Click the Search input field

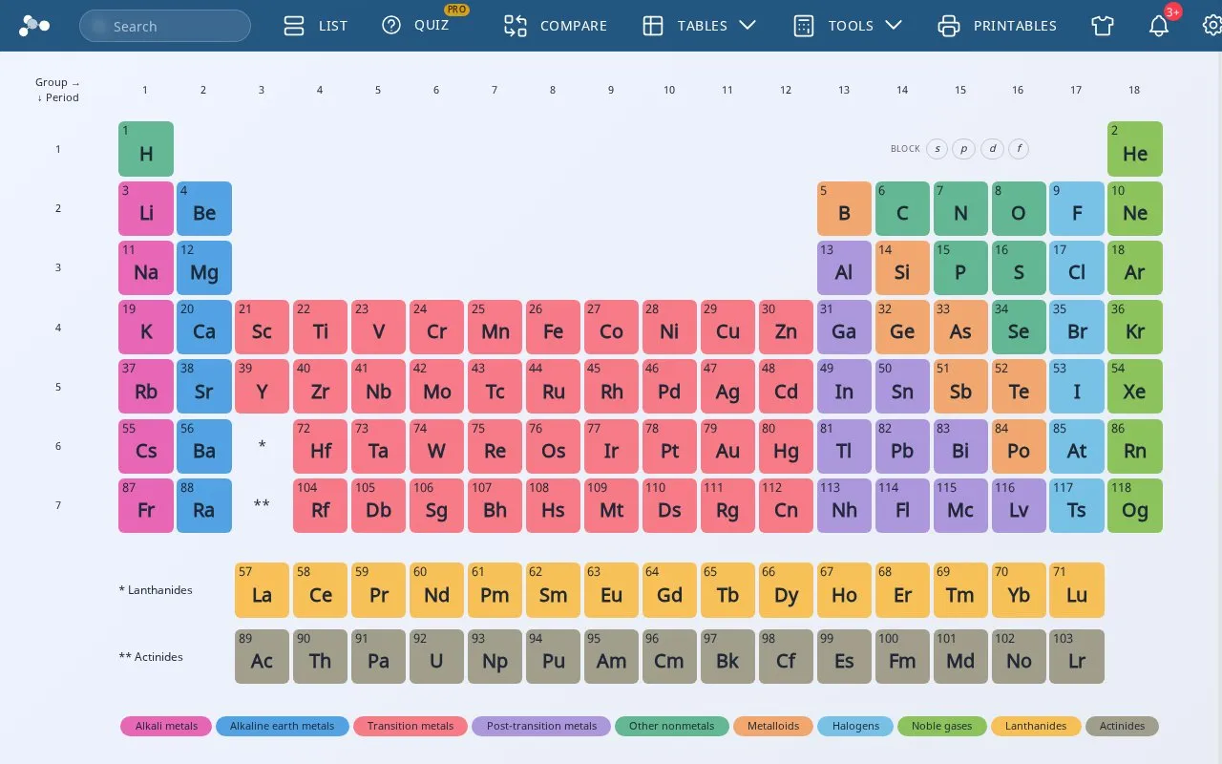click(x=165, y=26)
